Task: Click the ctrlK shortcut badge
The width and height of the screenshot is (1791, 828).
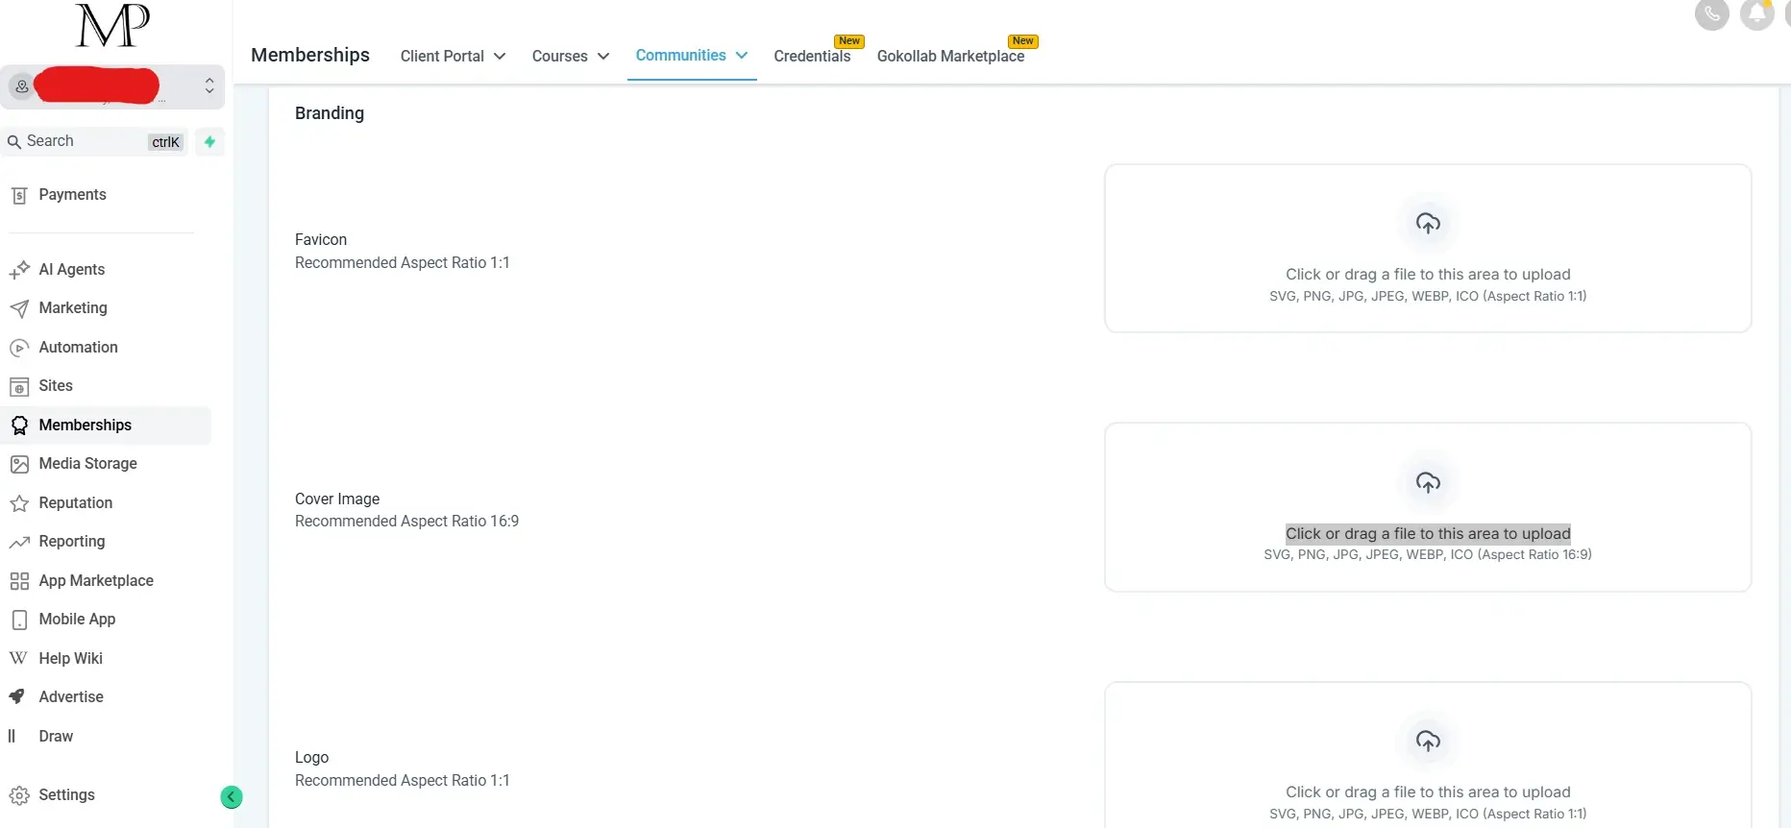Action: (165, 142)
